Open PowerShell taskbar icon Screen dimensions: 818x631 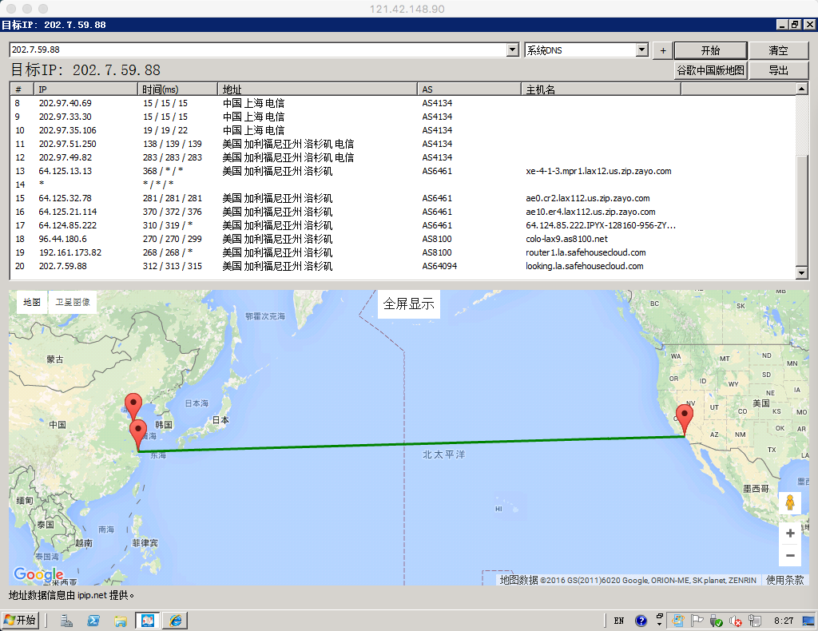pyautogui.click(x=93, y=621)
